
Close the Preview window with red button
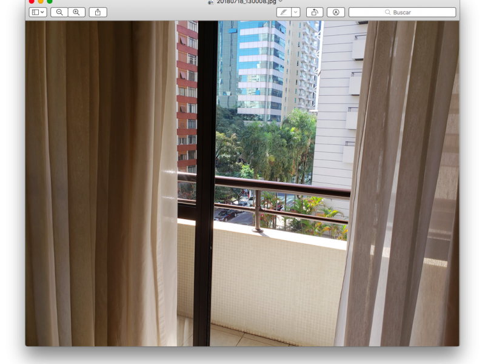pyautogui.click(x=32, y=1)
